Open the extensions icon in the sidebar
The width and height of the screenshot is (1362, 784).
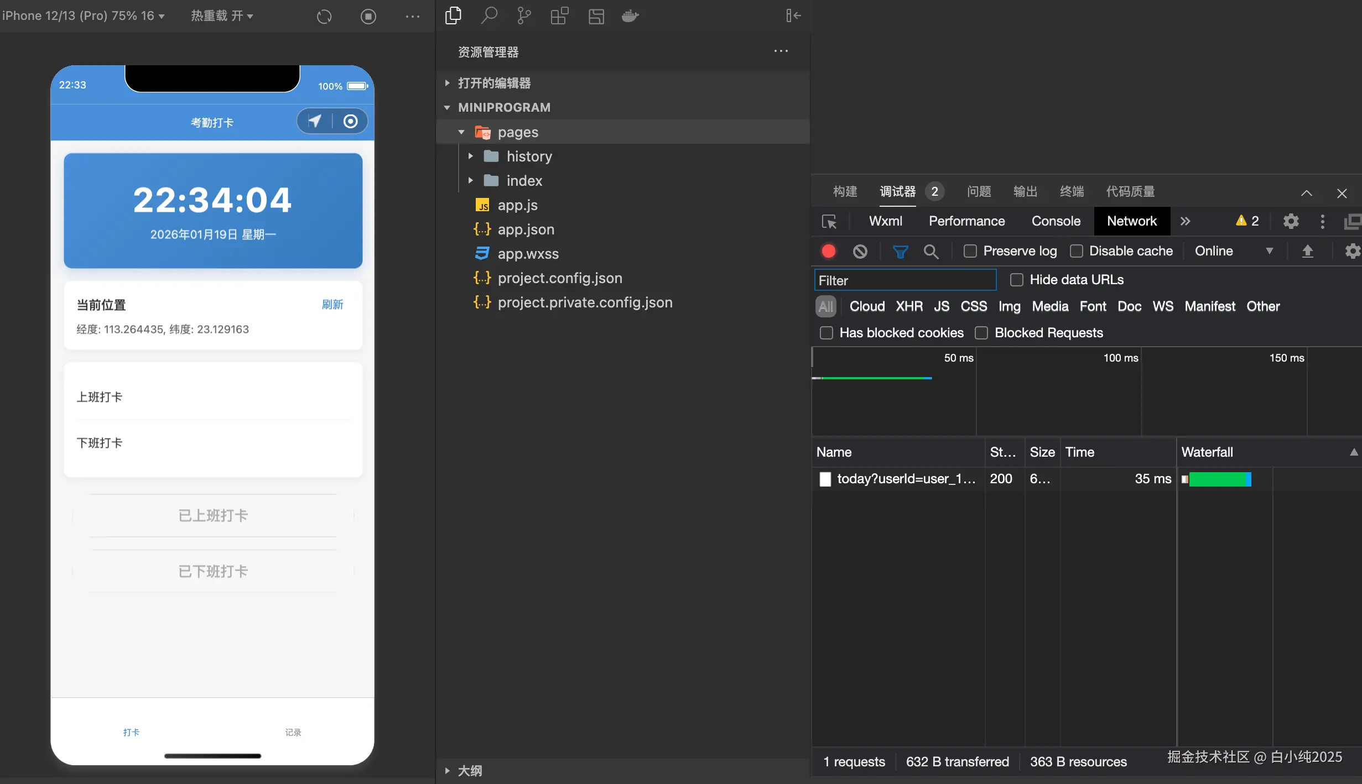click(x=559, y=15)
